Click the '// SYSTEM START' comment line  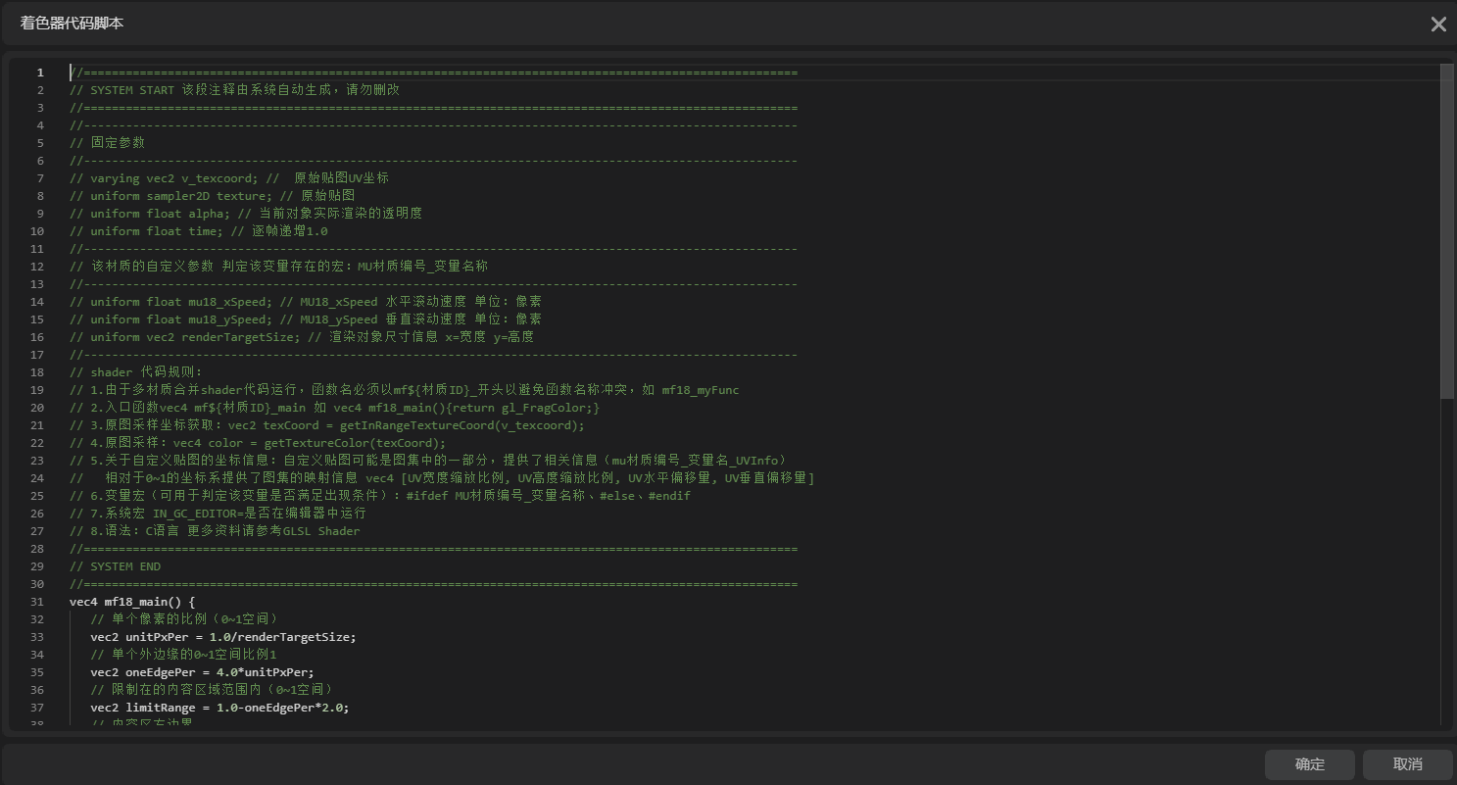(234, 90)
